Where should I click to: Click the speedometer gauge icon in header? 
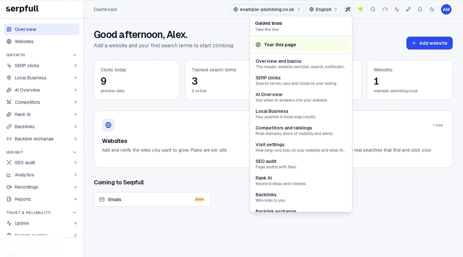pos(385,9)
